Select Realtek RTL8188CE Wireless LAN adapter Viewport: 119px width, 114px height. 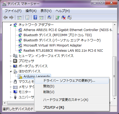(x=63, y=51)
